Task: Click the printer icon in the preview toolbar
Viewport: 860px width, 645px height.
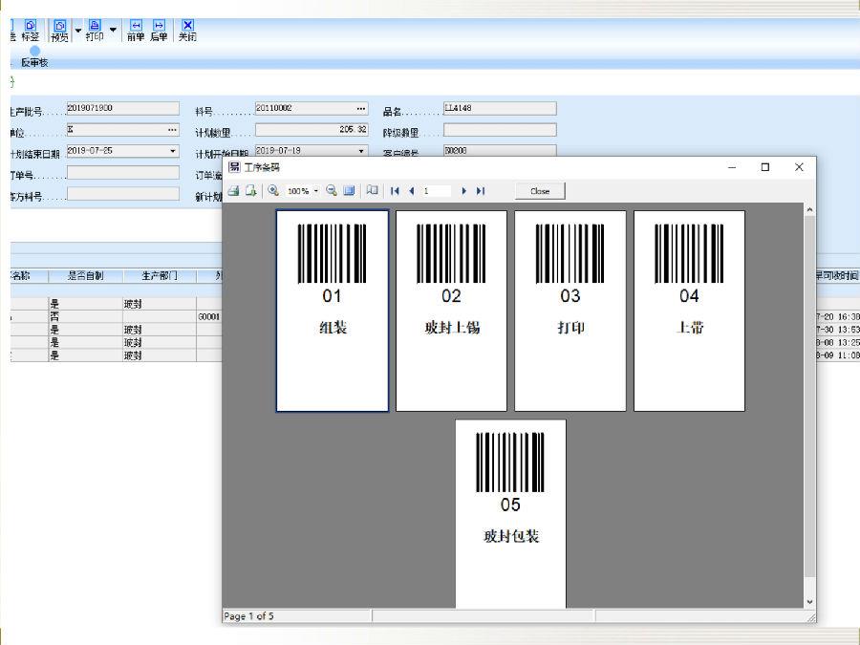Action: click(234, 190)
